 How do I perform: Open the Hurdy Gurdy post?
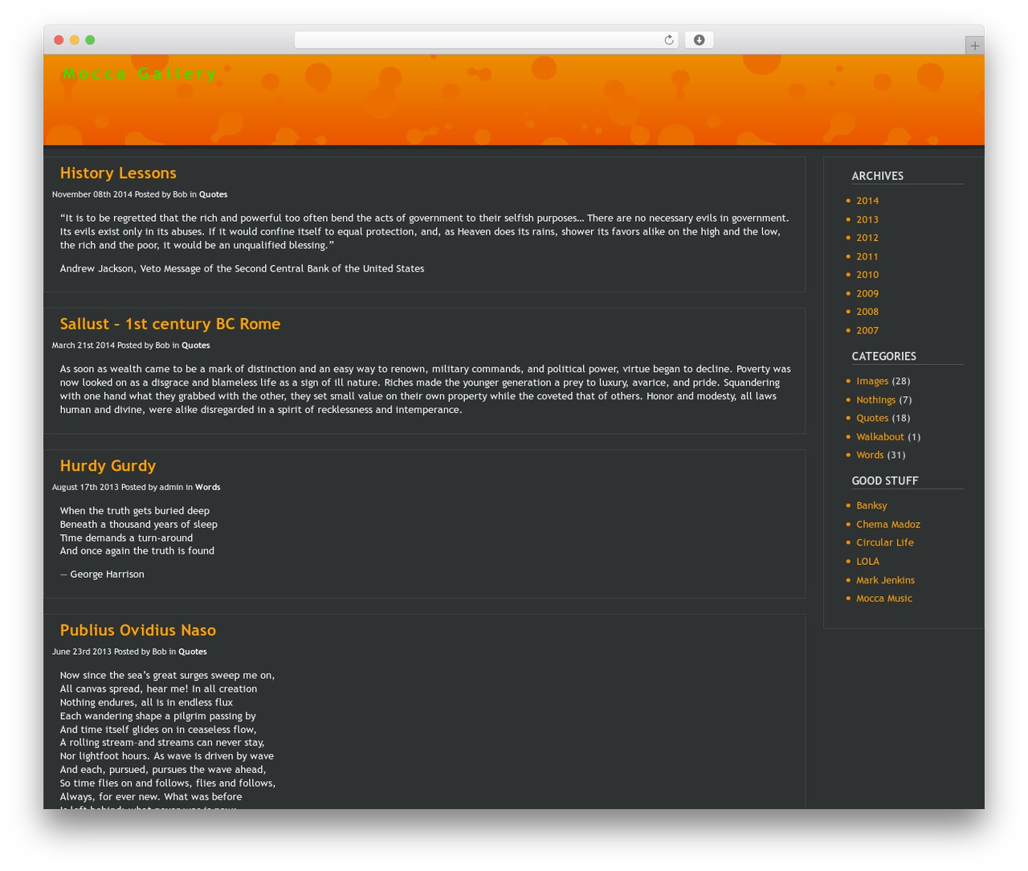tap(108, 465)
